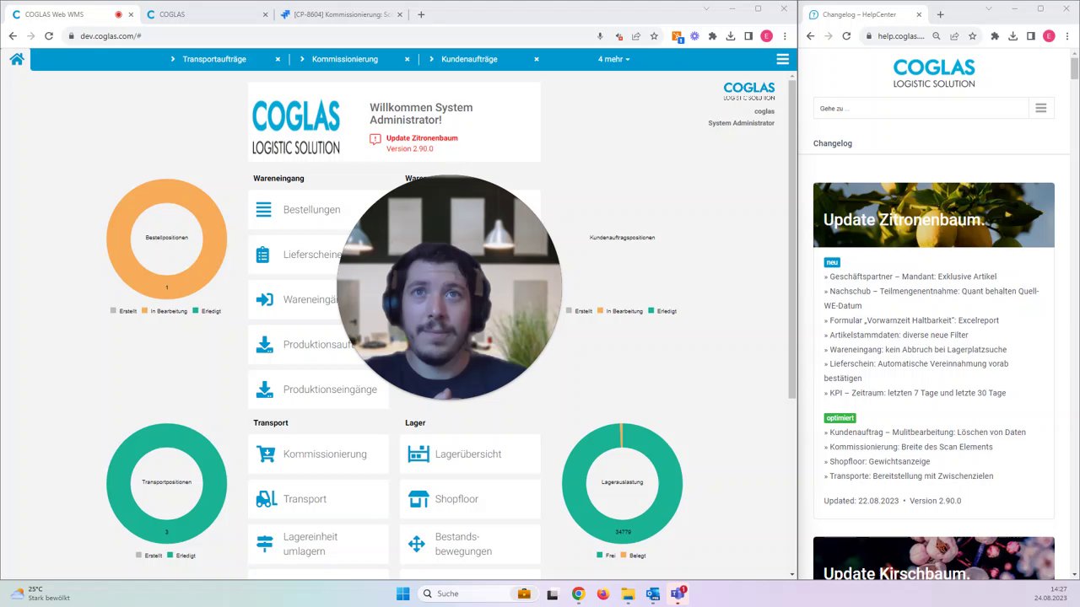
Task: Open Kommissionierung cart tile
Action: 318,454
